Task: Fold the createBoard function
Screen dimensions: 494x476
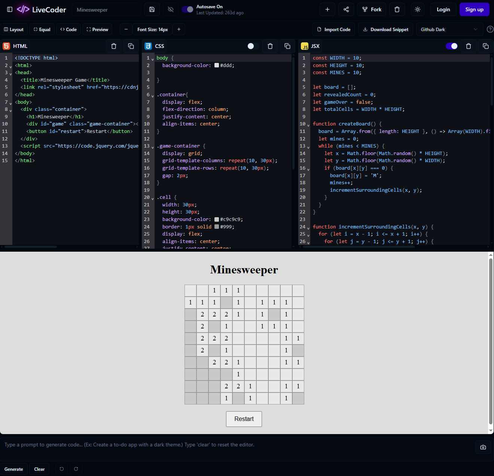Action: click(308, 125)
